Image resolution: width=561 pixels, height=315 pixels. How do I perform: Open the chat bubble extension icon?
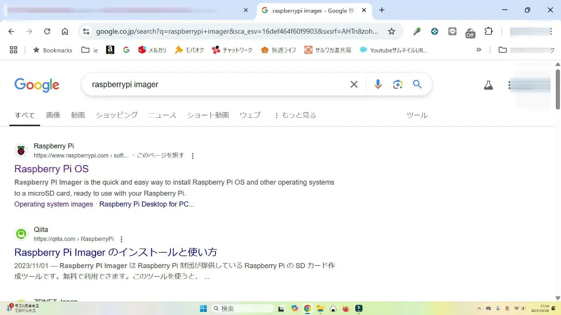pos(452,32)
